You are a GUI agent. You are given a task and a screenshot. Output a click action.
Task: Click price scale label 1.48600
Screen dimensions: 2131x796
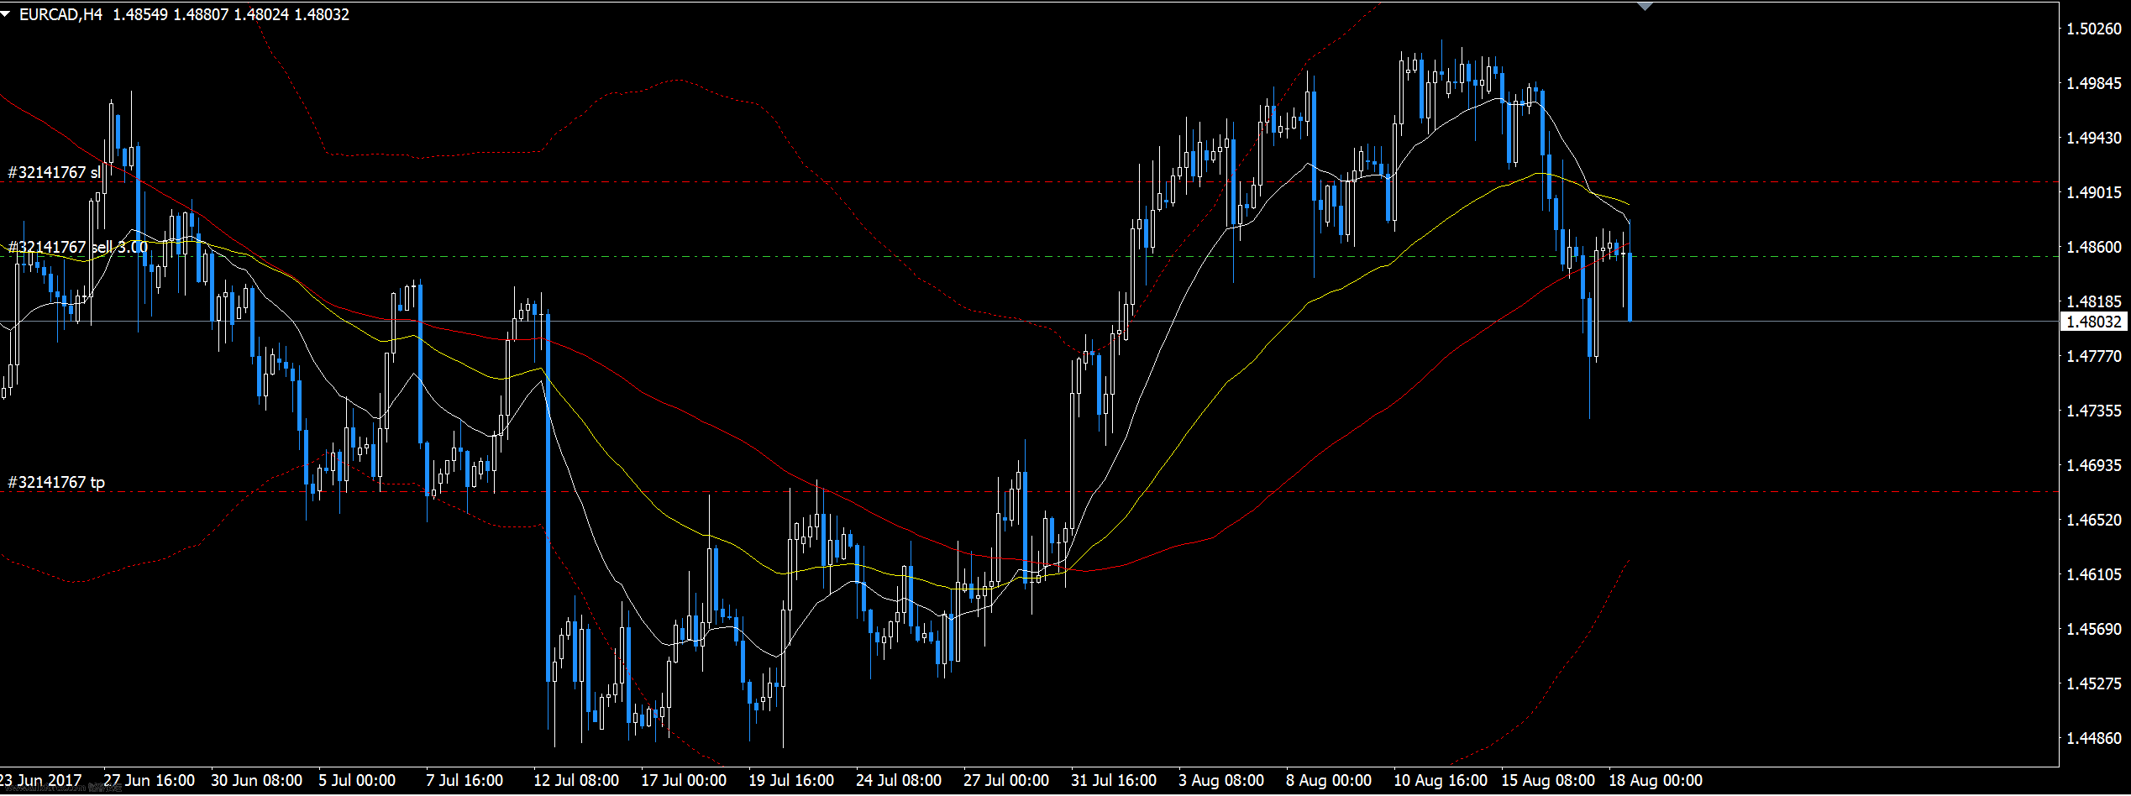coord(2094,247)
